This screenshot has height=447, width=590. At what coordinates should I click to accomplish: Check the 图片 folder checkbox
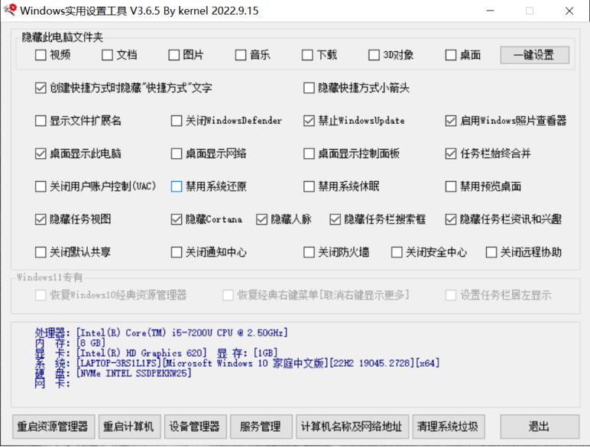(173, 55)
